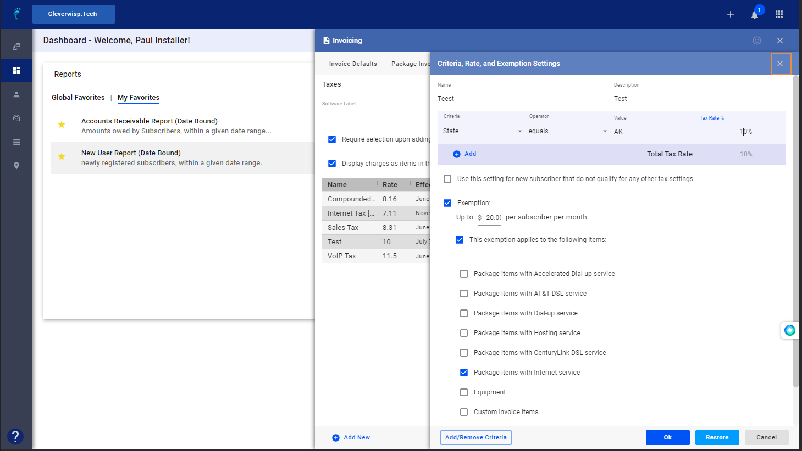This screenshot has height=451, width=802.
Task: Click star next to New User Report
Action: 62,156
